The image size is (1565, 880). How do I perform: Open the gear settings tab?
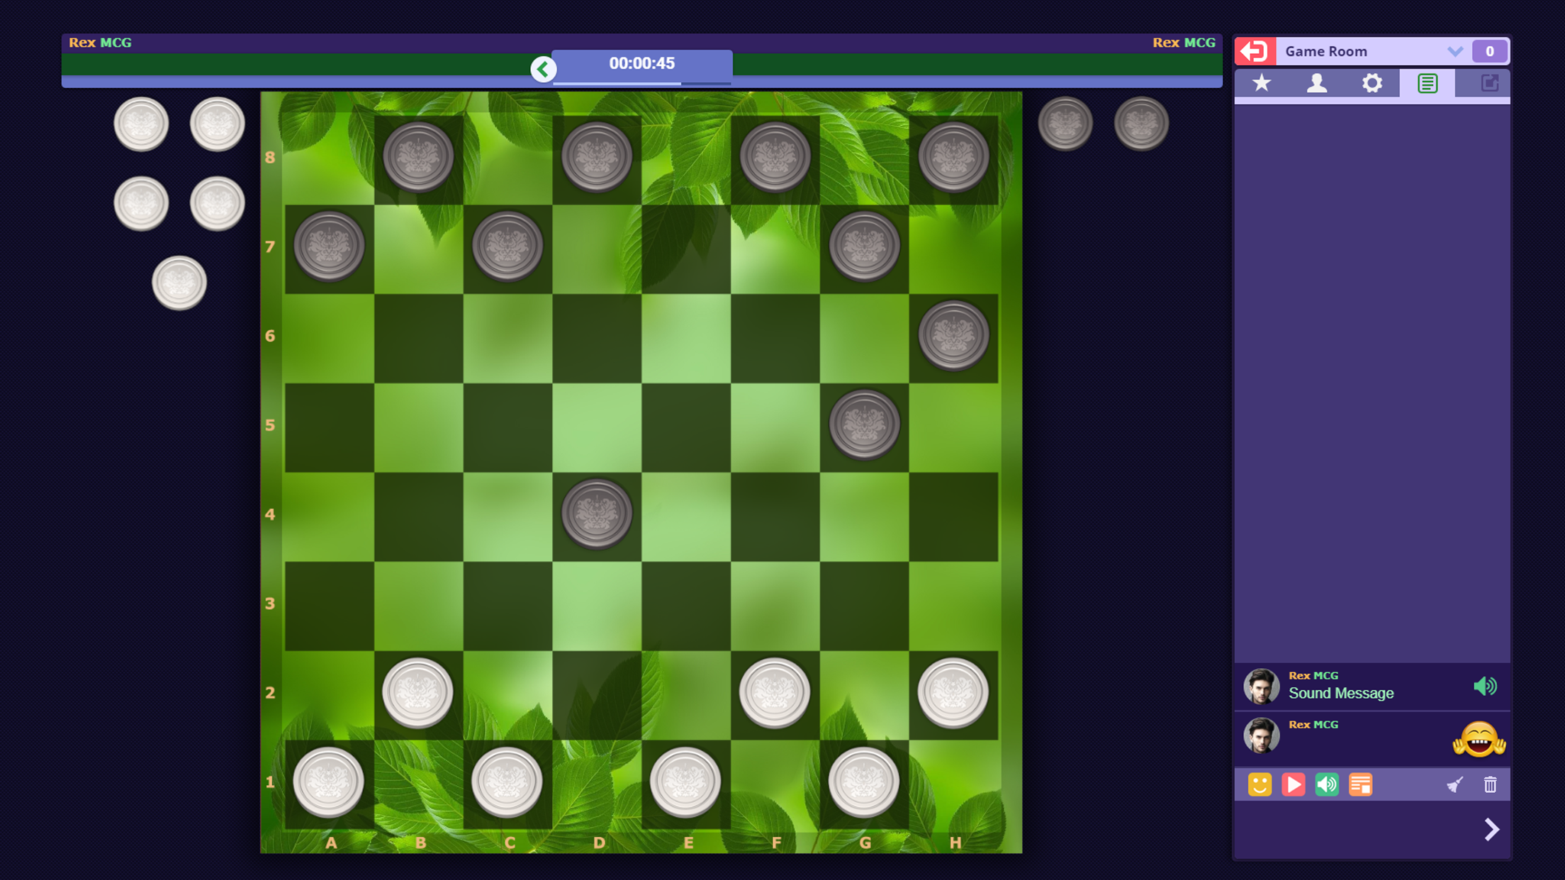click(1372, 83)
